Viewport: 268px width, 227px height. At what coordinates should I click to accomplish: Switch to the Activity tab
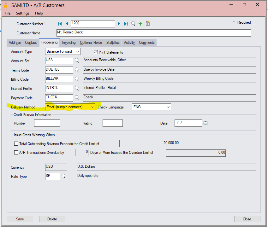[x=129, y=43]
